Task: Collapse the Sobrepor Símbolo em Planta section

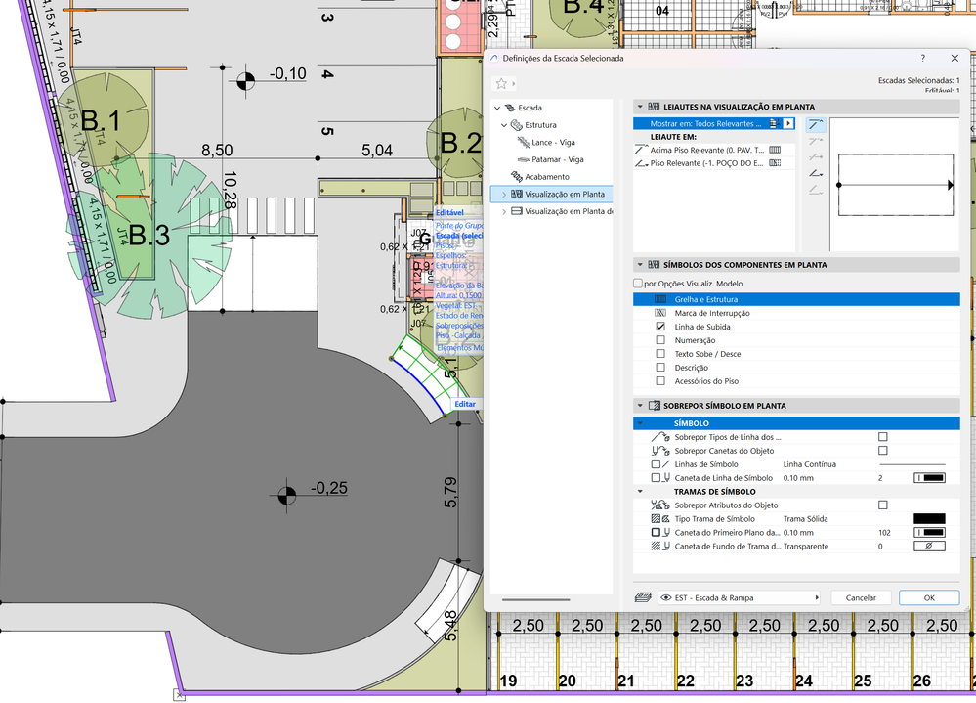Action: [x=640, y=405]
